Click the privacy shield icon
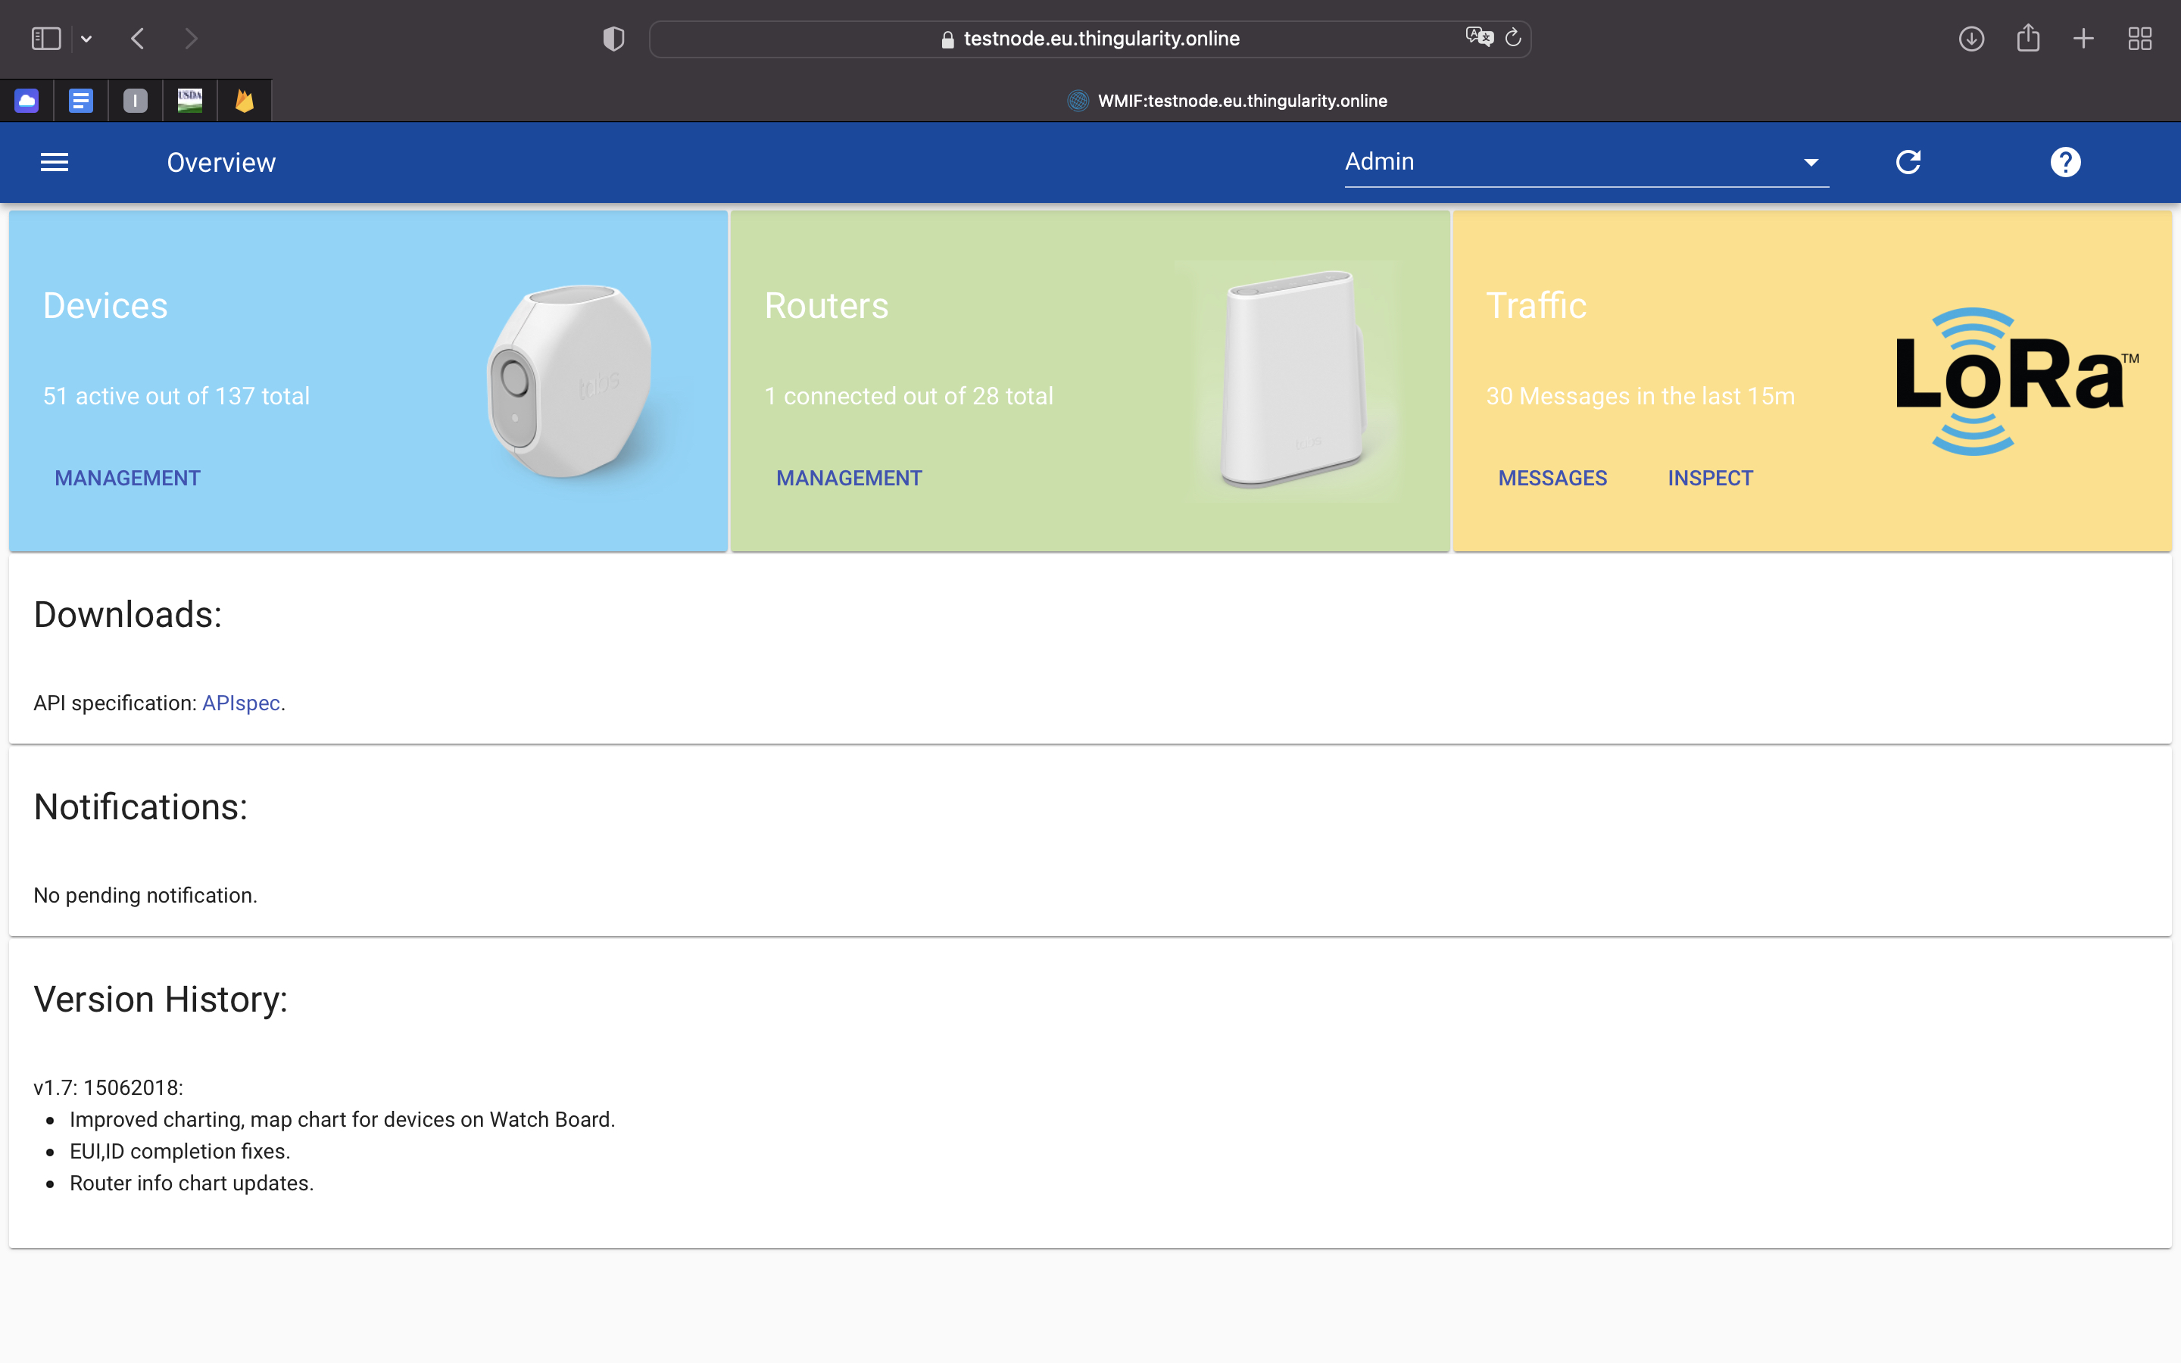This screenshot has height=1363, width=2181. [x=613, y=39]
